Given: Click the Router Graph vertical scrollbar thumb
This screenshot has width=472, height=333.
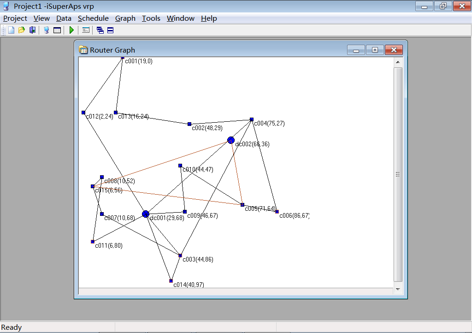Looking at the screenshot, I should pyautogui.click(x=398, y=174).
